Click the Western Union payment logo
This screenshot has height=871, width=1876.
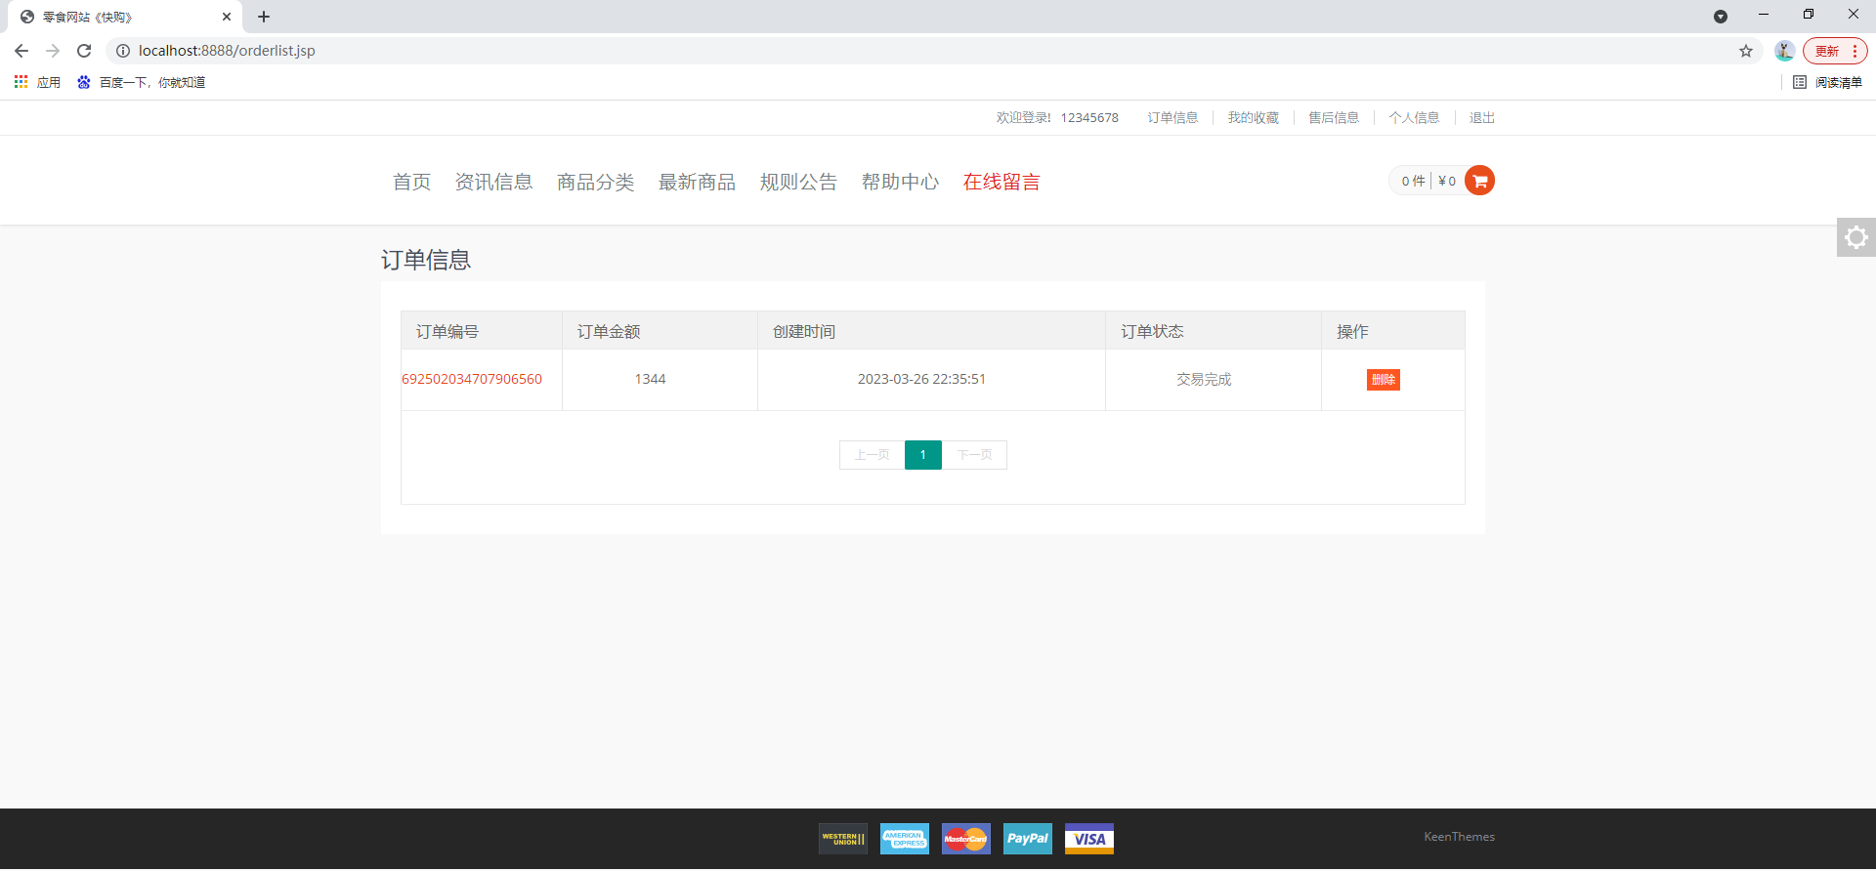pyautogui.click(x=843, y=839)
